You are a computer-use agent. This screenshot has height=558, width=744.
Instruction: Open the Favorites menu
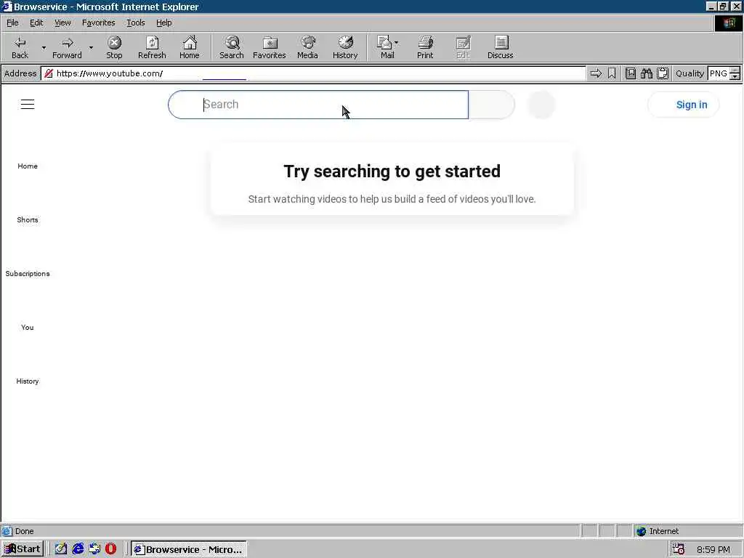pos(98,23)
